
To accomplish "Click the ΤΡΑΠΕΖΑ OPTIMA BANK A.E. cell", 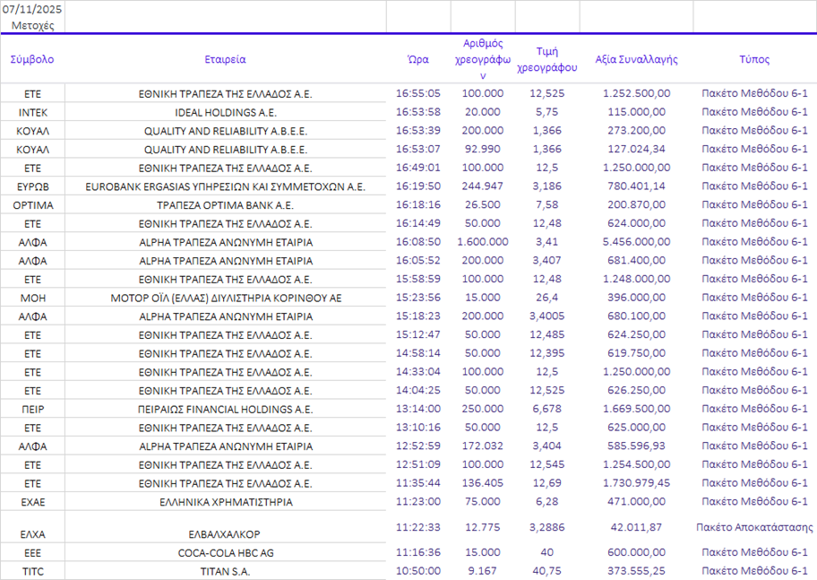I will (x=225, y=205).
